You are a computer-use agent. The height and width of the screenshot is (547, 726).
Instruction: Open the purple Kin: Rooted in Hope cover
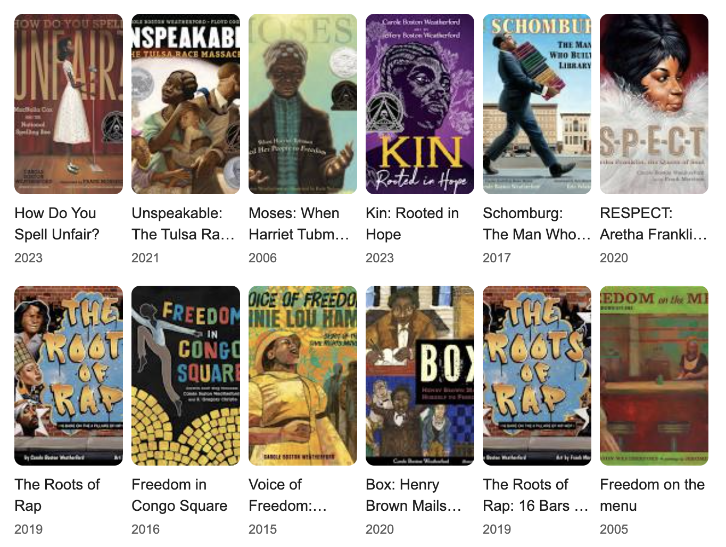(x=420, y=104)
